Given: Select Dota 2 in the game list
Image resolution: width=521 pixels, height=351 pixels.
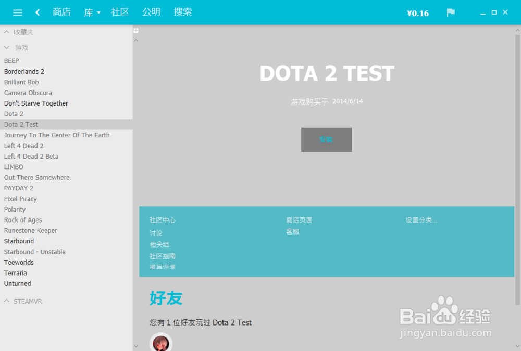Looking at the screenshot, I should tap(14, 113).
